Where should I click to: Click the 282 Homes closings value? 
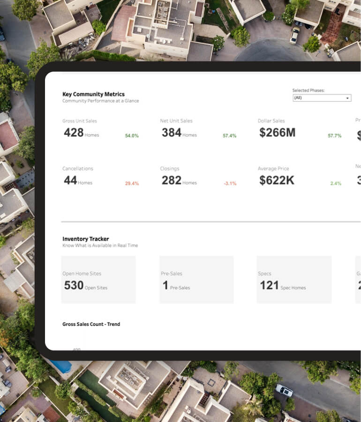[179, 181]
